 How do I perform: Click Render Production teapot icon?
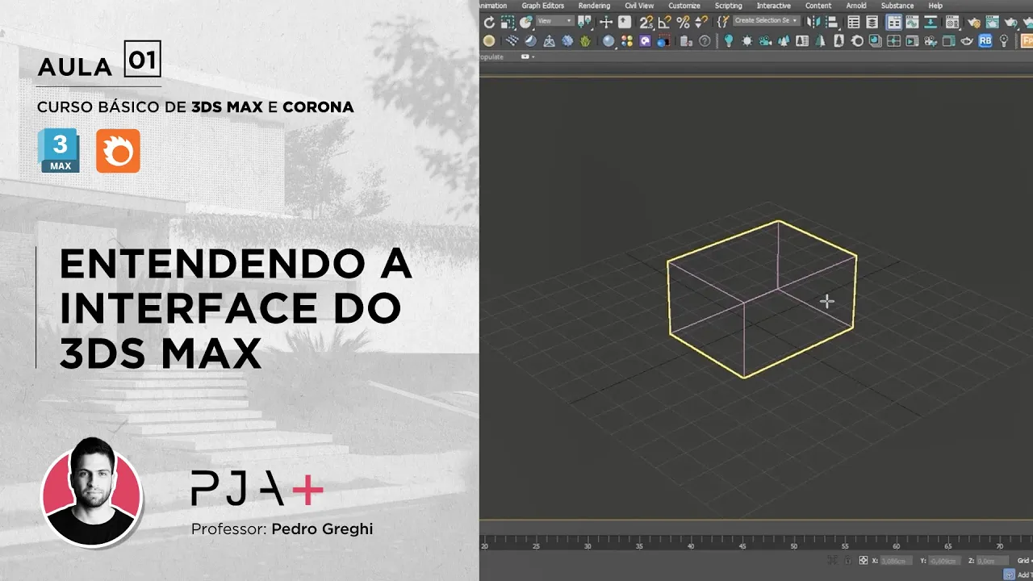click(1011, 23)
